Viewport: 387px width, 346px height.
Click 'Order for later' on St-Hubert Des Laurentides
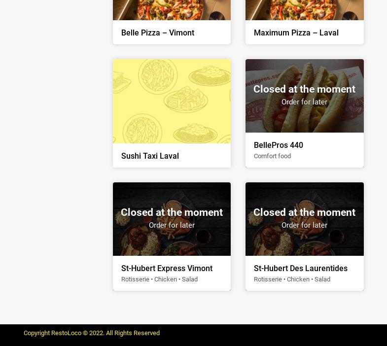304,225
